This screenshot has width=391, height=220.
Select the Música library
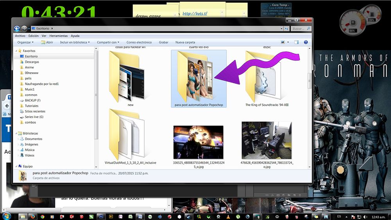(x=29, y=150)
